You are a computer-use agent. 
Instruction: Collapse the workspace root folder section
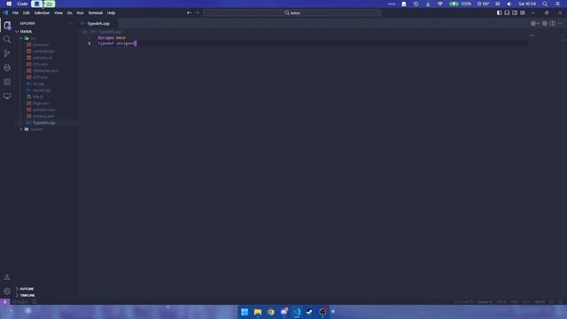26,32
